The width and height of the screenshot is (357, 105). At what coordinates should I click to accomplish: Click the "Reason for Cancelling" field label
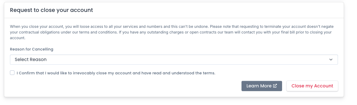click(31, 49)
